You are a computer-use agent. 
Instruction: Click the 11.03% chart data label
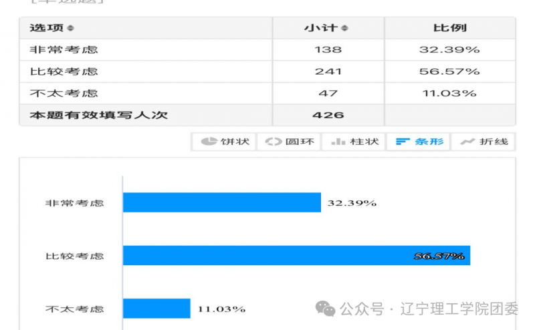pyautogui.click(x=221, y=309)
